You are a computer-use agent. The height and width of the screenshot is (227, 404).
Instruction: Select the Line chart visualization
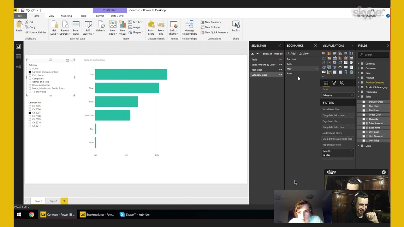324,58
